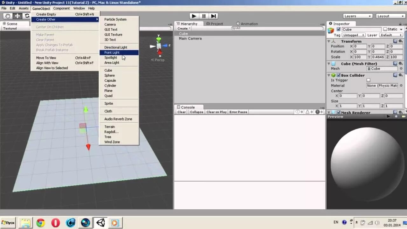Toggle Error Pause in Console
The height and width of the screenshot is (229, 407).
tap(238, 112)
